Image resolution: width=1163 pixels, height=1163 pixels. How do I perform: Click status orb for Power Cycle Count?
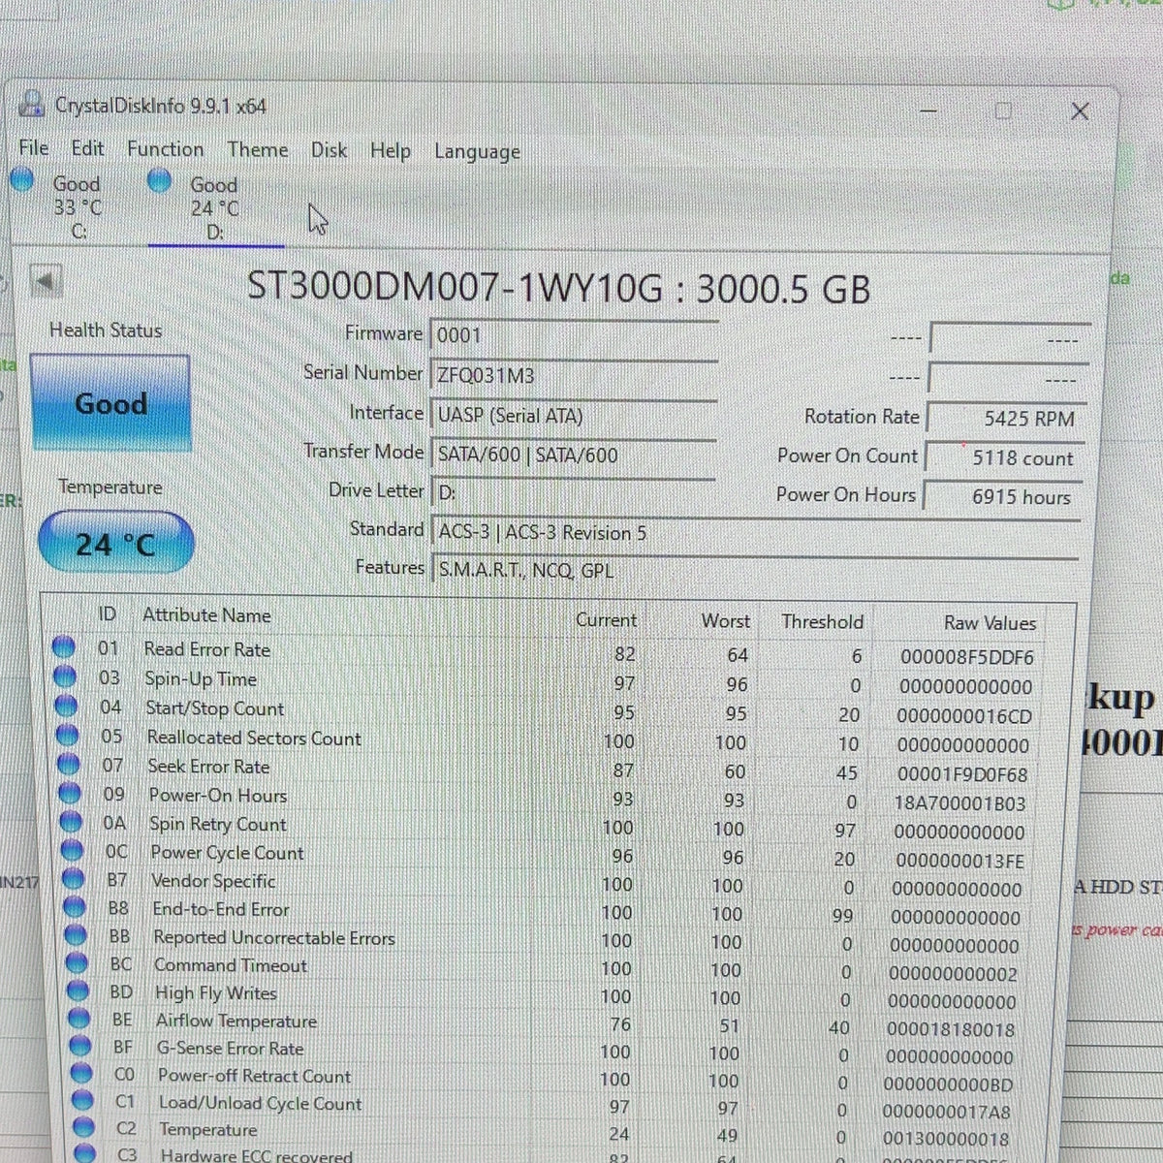coord(73,850)
